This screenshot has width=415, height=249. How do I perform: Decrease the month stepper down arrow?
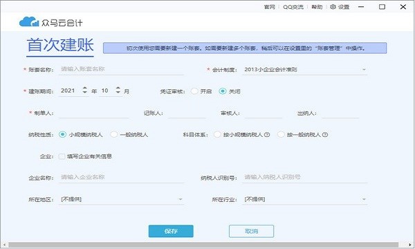[118, 93]
